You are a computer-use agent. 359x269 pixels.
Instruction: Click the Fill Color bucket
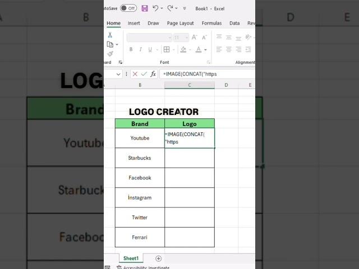(x=183, y=49)
